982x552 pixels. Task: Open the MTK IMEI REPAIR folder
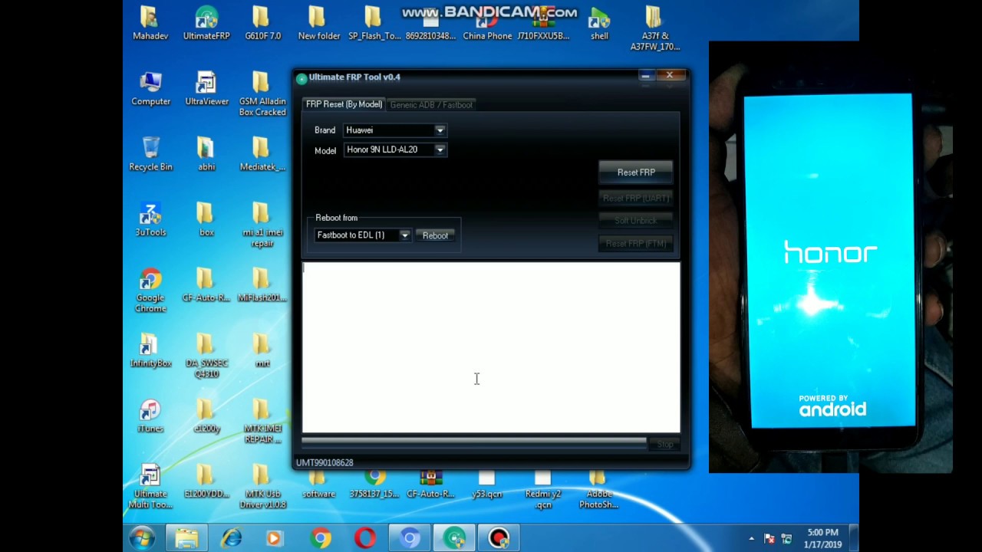262,422
